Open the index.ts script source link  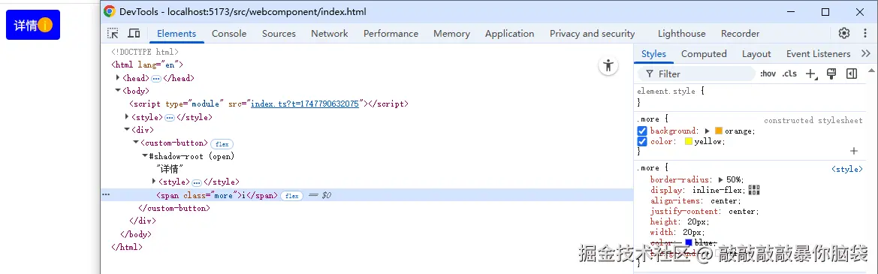pyautogui.click(x=305, y=104)
